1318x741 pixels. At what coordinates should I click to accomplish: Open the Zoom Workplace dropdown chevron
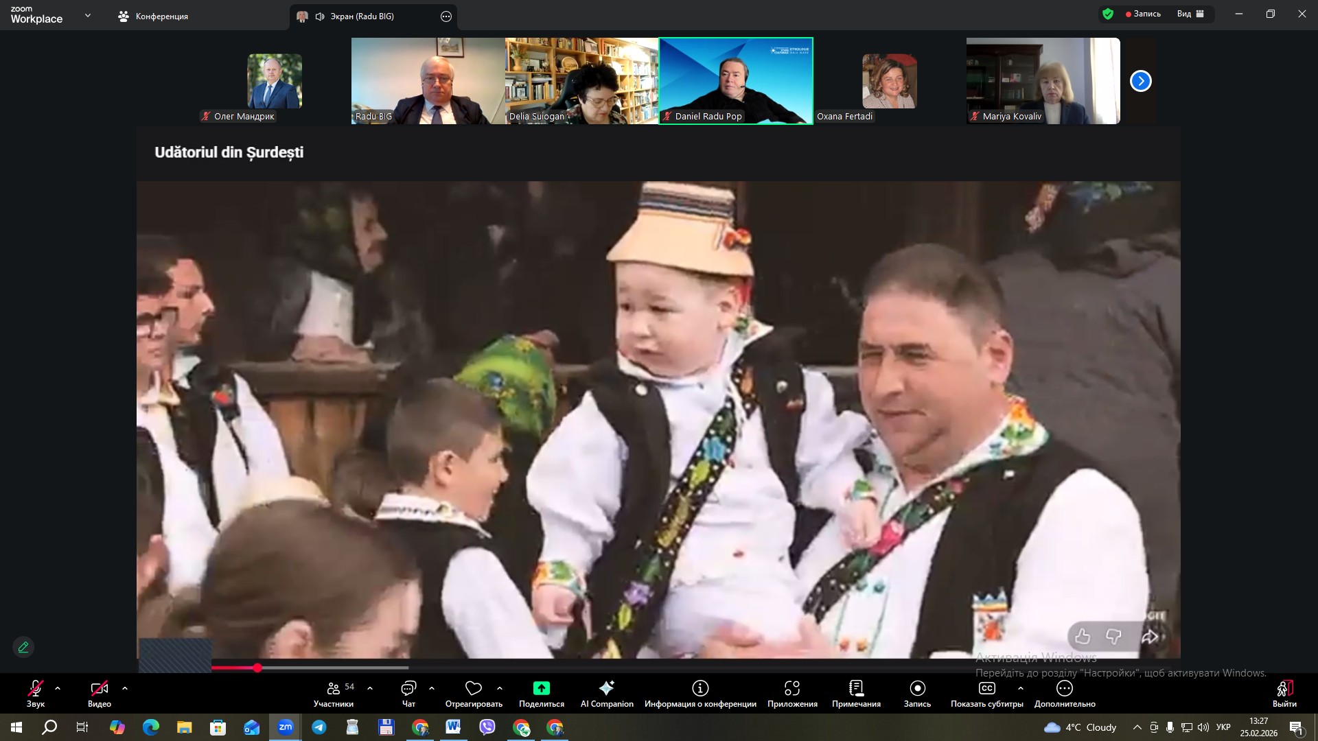click(x=87, y=15)
